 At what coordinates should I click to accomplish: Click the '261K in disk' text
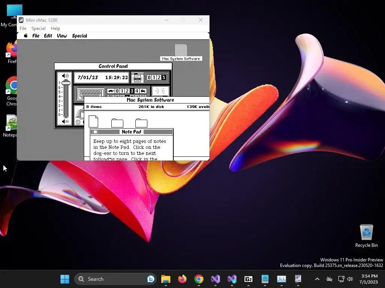pos(151,107)
